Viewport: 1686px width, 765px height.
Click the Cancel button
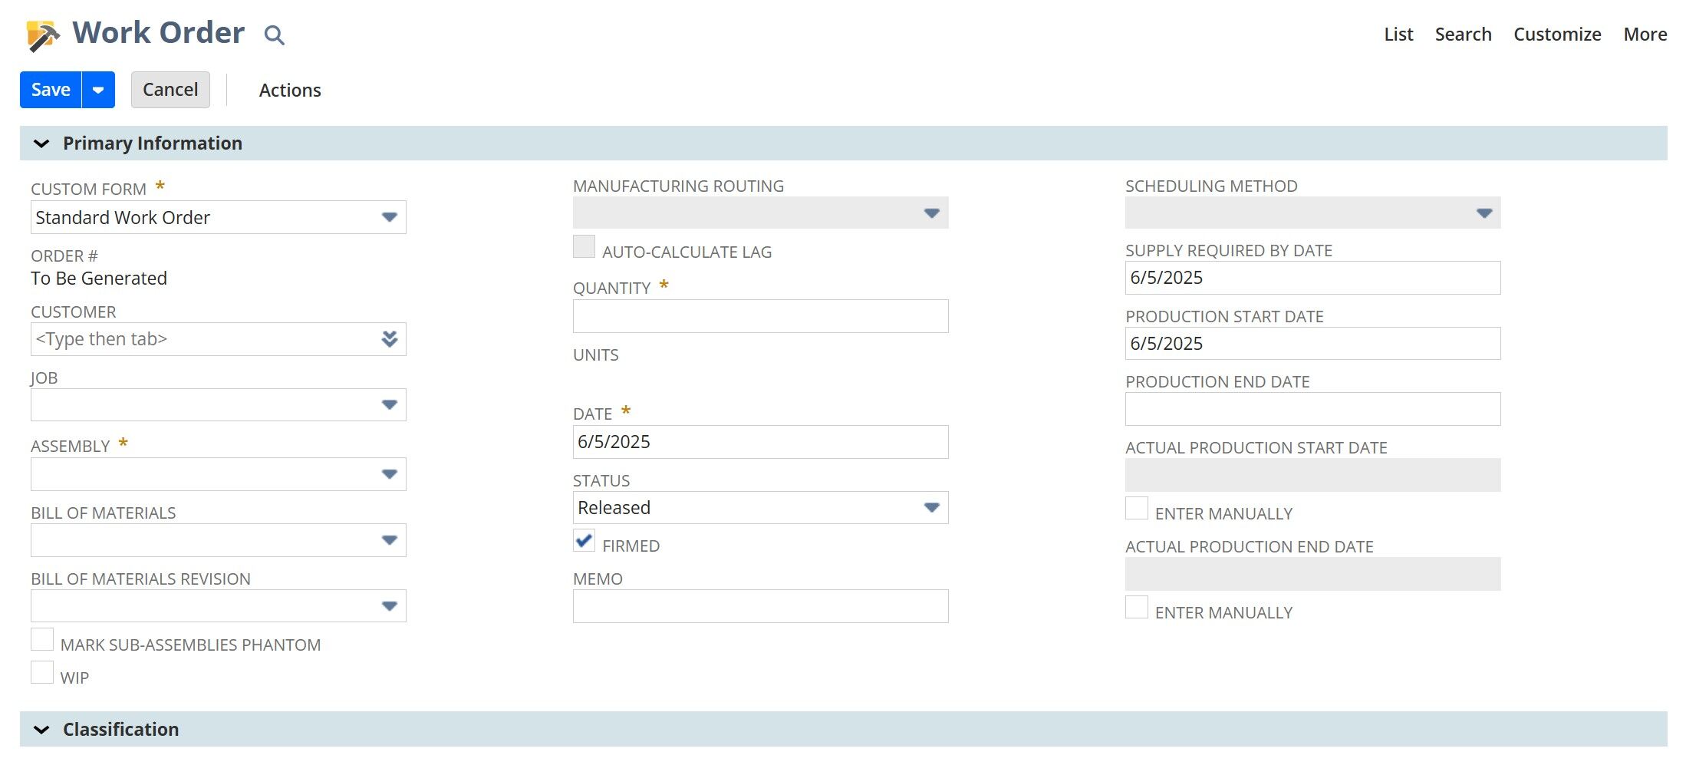click(170, 89)
